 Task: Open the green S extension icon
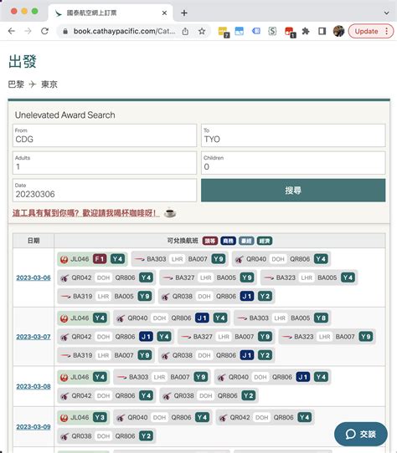272,31
